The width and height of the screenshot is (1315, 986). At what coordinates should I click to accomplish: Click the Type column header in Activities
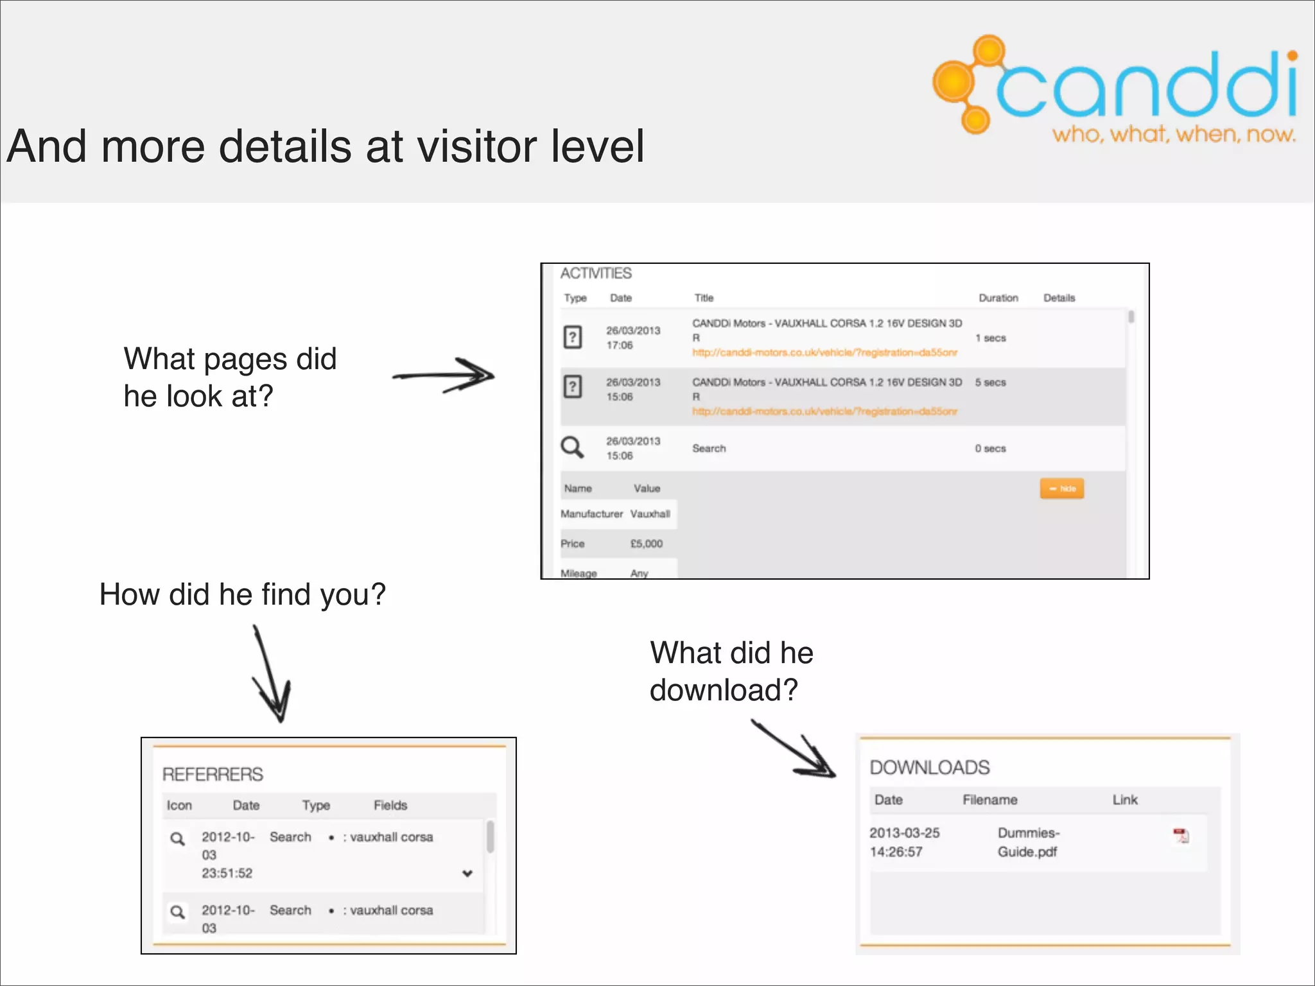point(575,298)
